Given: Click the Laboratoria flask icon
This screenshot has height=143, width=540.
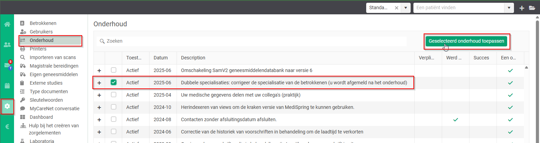Looking at the screenshot, I should 23,141.
